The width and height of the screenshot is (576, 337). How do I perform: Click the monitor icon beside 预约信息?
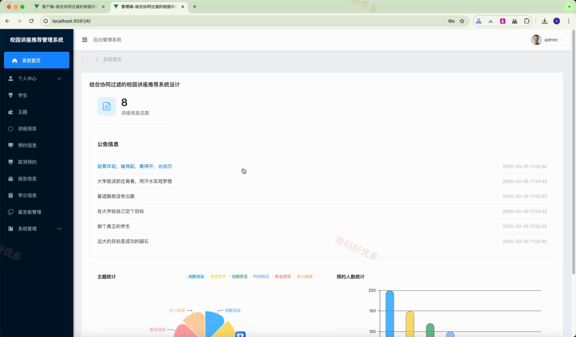pyautogui.click(x=11, y=145)
